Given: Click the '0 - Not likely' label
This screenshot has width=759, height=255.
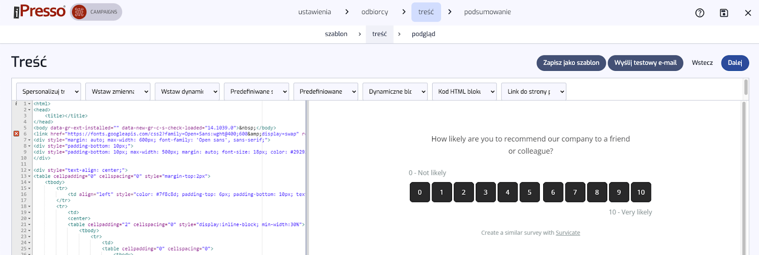Looking at the screenshot, I should 427,173.
